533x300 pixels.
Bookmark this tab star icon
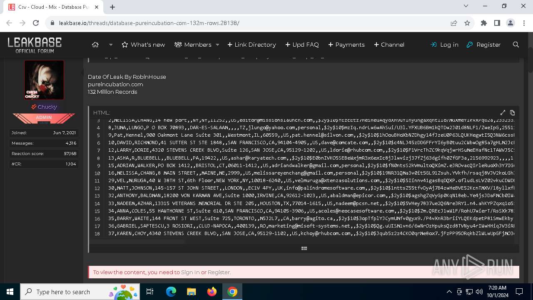[x=467, y=23]
